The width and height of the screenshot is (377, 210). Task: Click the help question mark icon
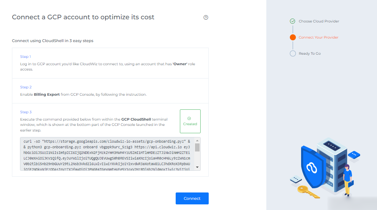click(x=206, y=18)
